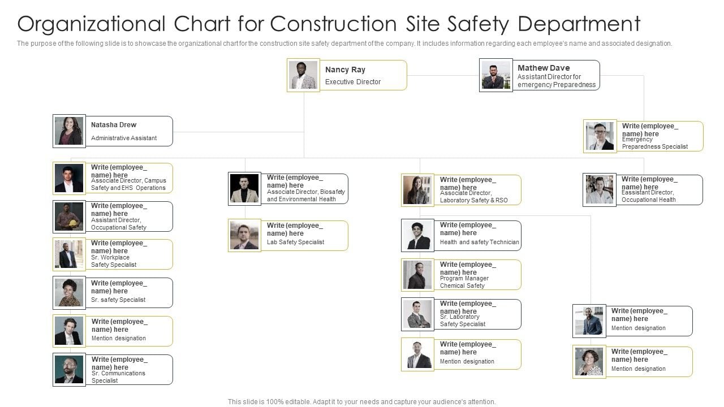Select the Associate Director, Campus Safety photo
This screenshot has width=724, height=407.
pyautogui.click(x=69, y=178)
